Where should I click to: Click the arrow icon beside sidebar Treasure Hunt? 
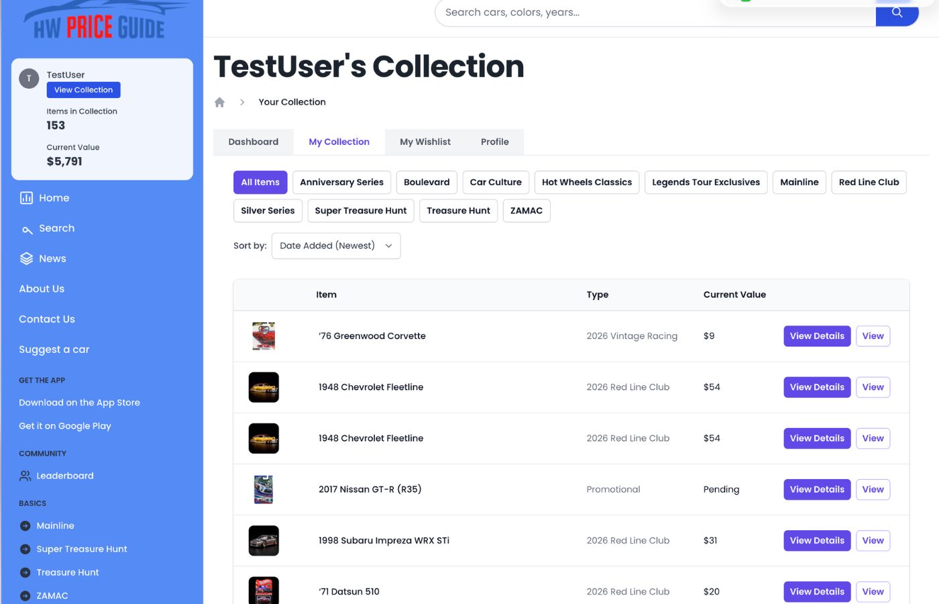(x=25, y=572)
